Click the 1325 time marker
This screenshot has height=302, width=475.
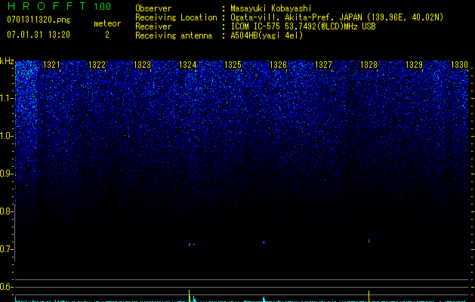233,65
